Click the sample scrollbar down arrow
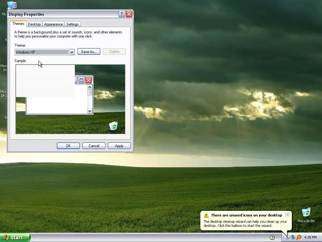Image resolution: width=322 pixels, height=242 pixels. pos(90,111)
